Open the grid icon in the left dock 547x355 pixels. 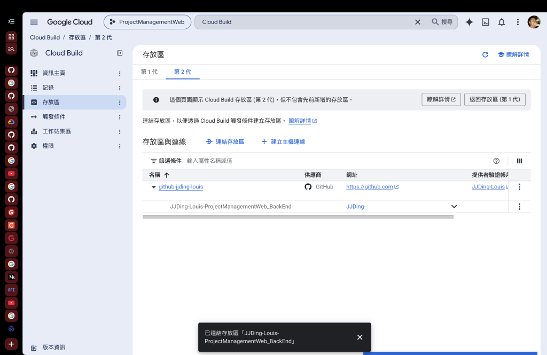pos(12,37)
